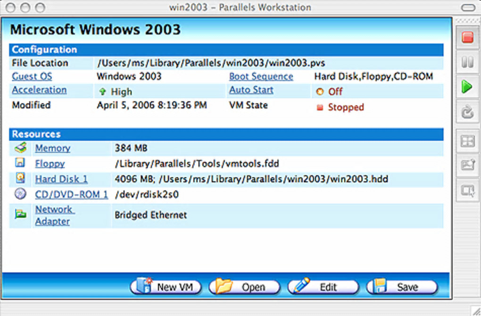
Task: Click the Save button
Action: coord(402,287)
